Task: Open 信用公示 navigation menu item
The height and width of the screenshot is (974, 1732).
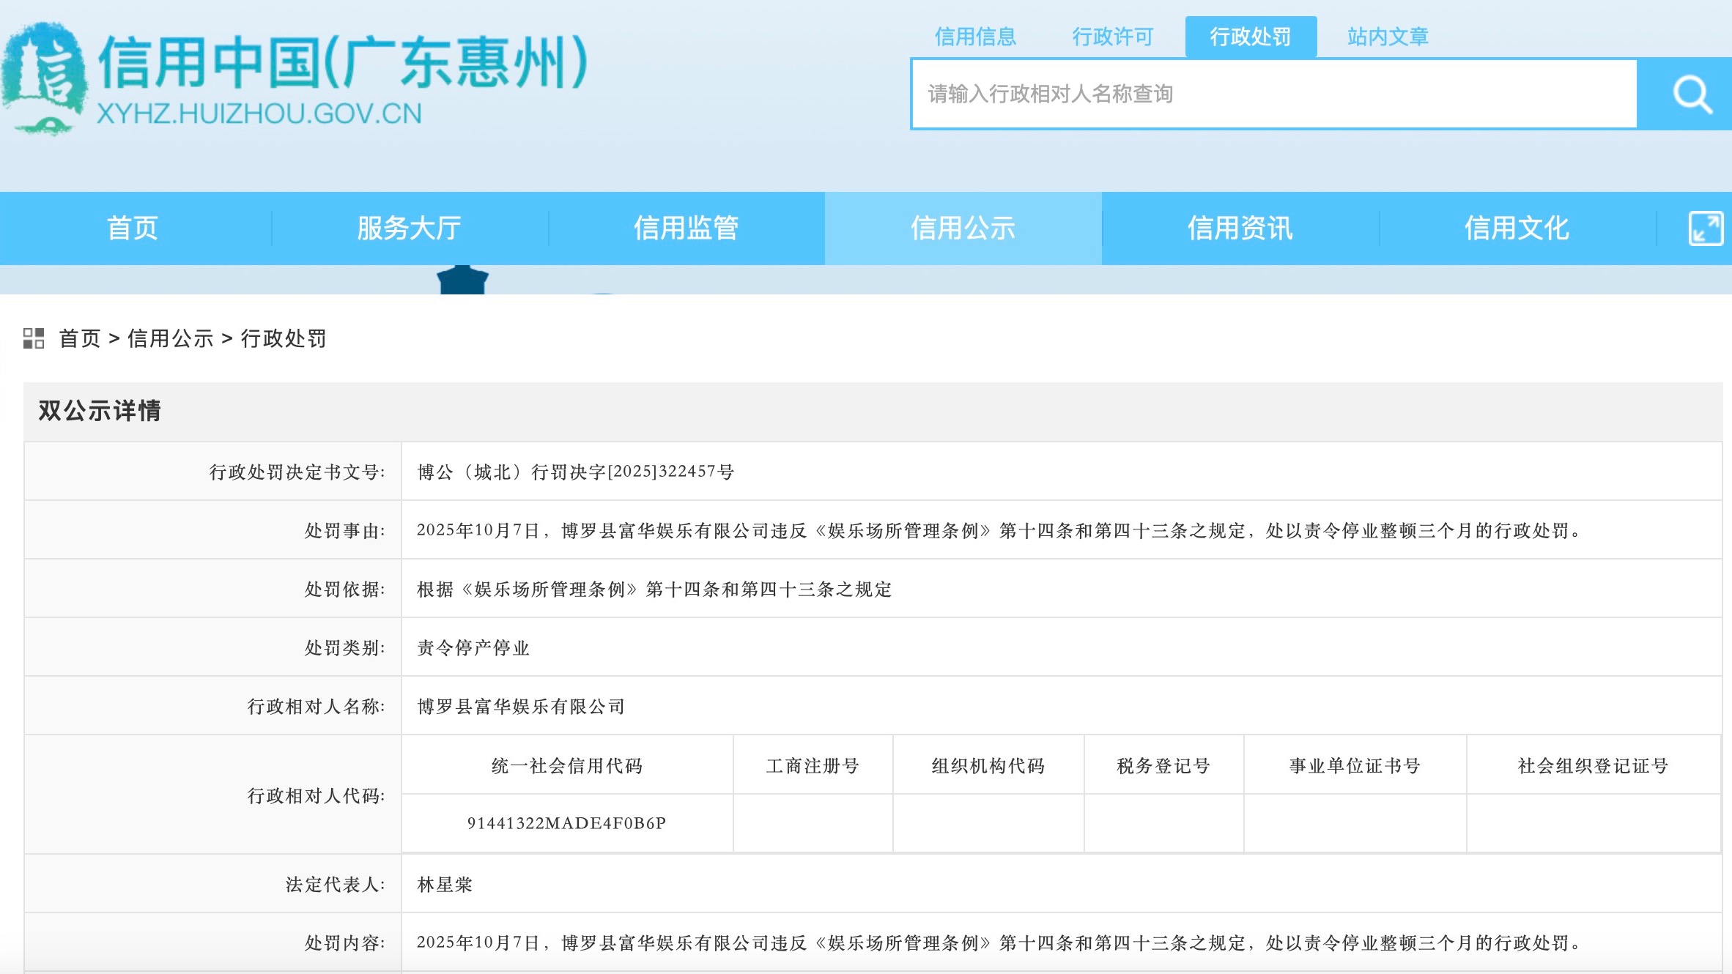Action: click(x=963, y=228)
